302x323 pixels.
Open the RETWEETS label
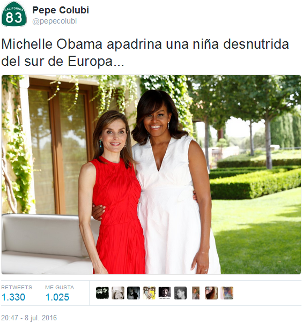[17, 287]
